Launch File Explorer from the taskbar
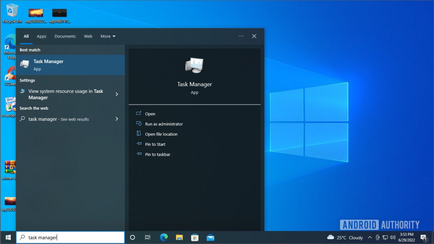 tap(179, 237)
